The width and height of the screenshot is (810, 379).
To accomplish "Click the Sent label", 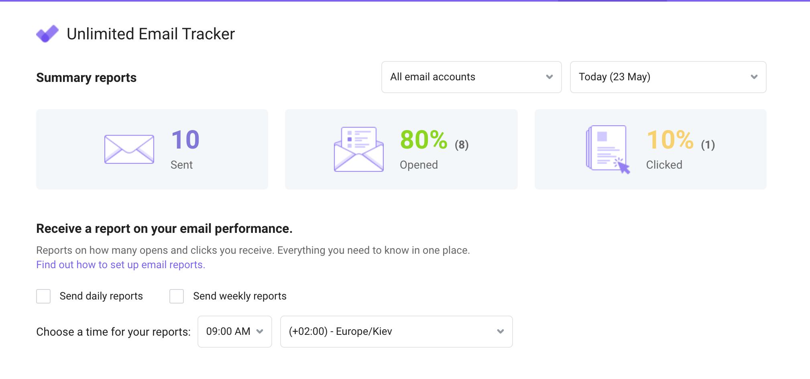I will 181,165.
